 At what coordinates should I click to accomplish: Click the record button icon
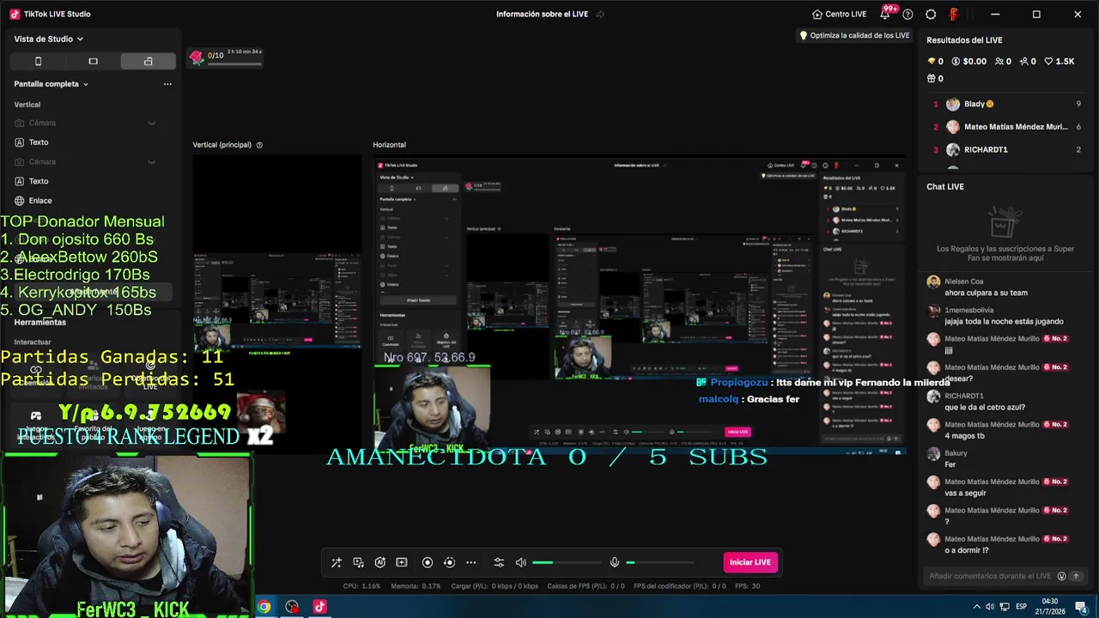pos(428,562)
